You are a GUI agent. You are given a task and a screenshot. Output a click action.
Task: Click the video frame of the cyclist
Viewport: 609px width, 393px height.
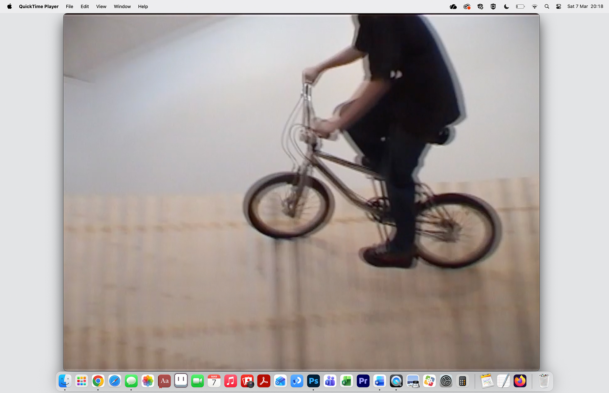[x=301, y=192]
